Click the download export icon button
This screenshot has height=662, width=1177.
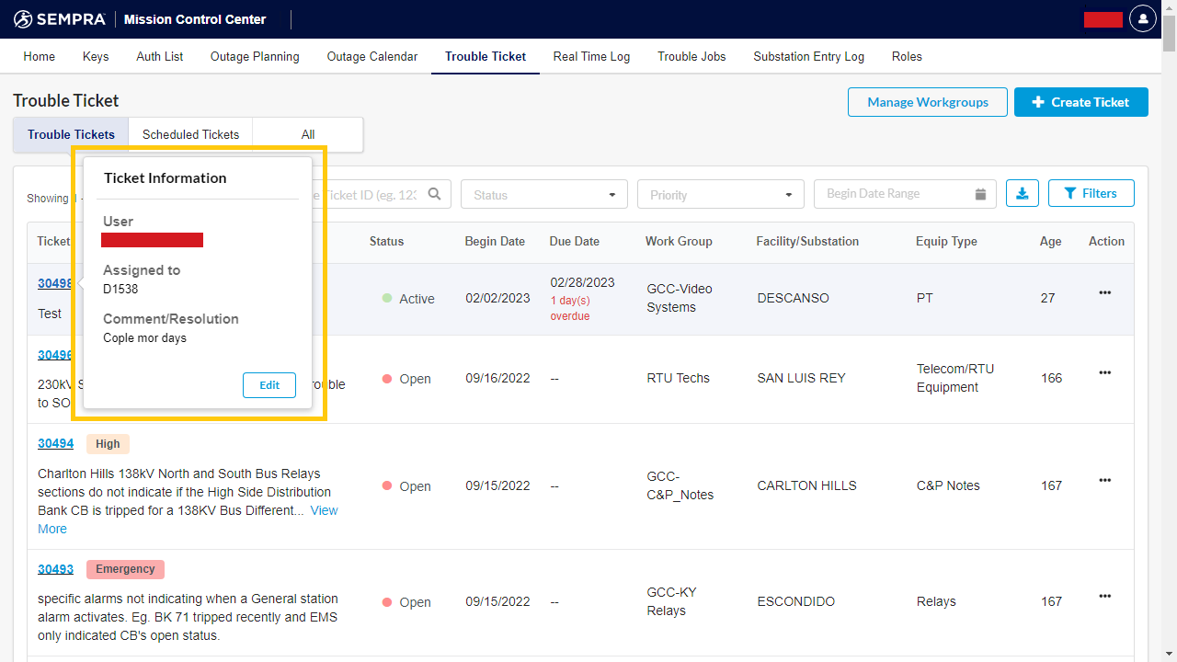(1023, 193)
